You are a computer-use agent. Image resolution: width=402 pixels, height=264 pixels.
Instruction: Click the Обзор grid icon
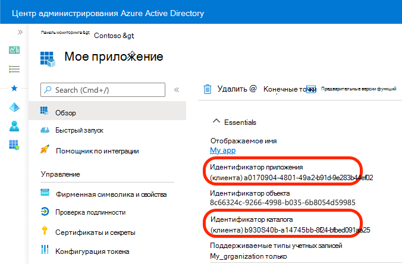click(x=44, y=111)
